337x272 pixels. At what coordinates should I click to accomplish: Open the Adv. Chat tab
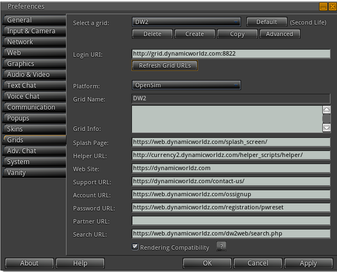click(34, 151)
